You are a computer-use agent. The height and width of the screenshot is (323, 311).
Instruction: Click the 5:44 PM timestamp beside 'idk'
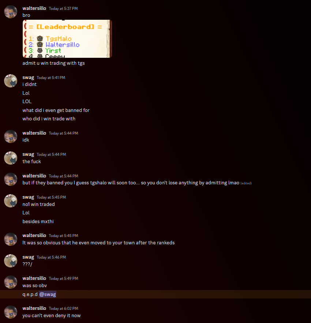(x=63, y=133)
